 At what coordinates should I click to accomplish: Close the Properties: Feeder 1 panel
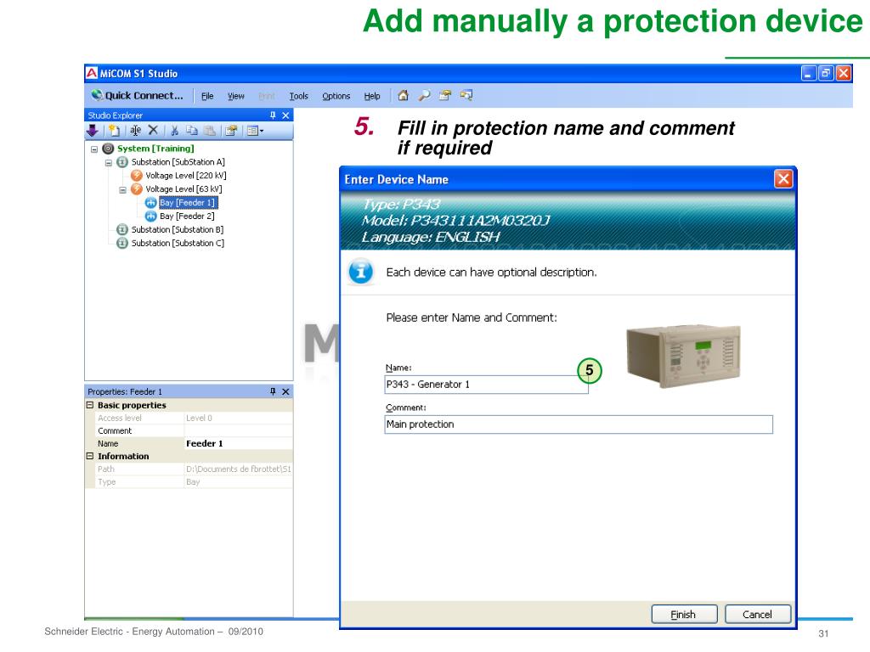point(285,391)
